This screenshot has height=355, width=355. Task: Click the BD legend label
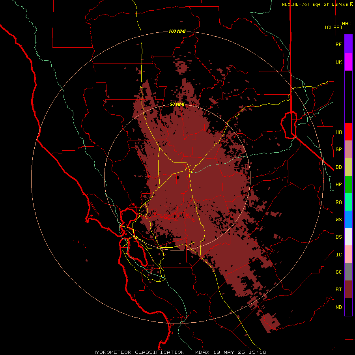pos(338,167)
